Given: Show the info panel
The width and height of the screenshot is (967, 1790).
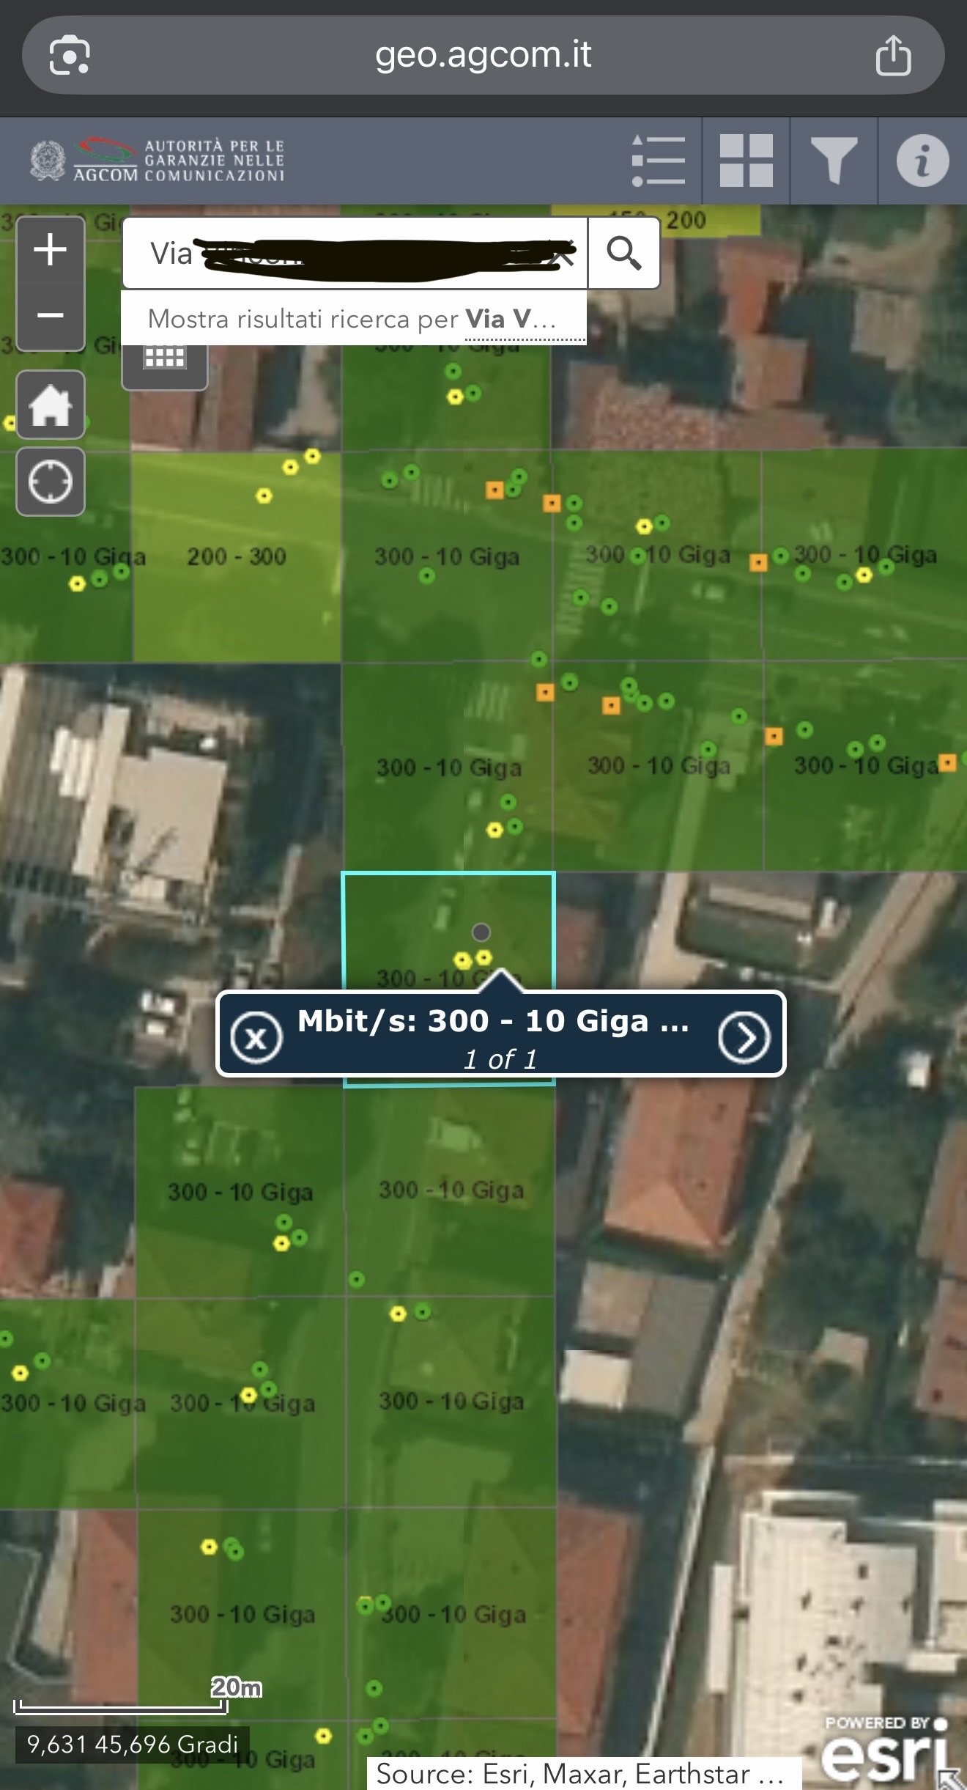Looking at the screenshot, I should pyautogui.click(x=922, y=161).
